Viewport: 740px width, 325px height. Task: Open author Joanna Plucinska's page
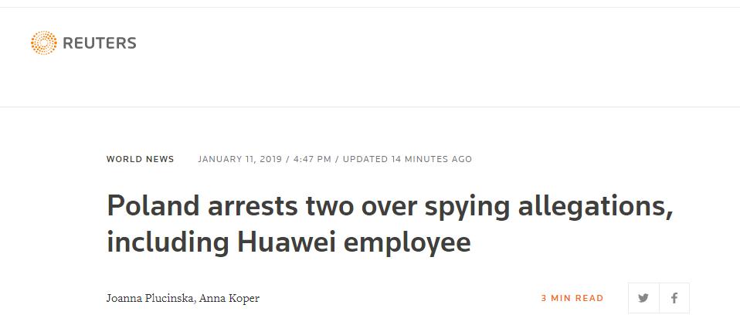pyautogui.click(x=151, y=298)
